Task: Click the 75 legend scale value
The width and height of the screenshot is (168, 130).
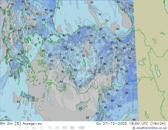Action: [x=50, y=128]
